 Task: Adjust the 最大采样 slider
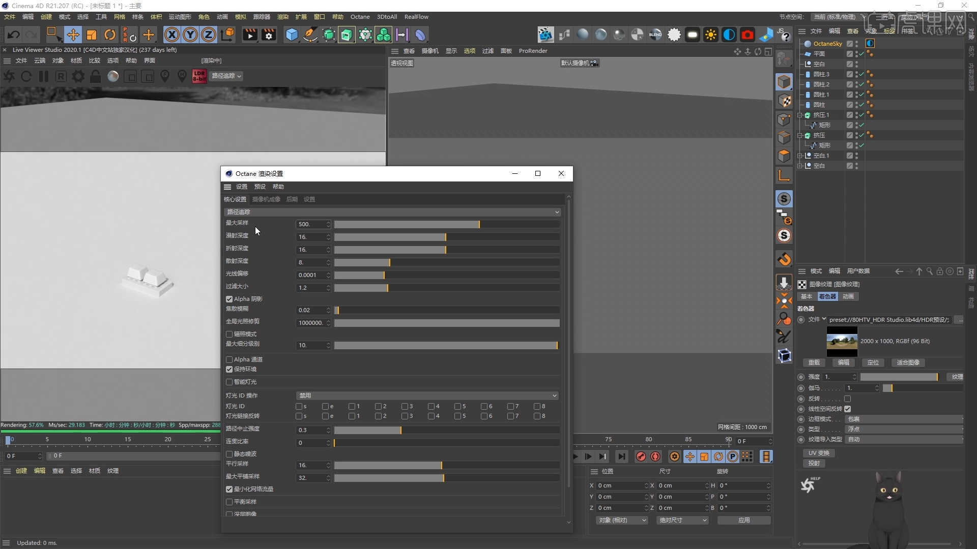(x=447, y=224)
